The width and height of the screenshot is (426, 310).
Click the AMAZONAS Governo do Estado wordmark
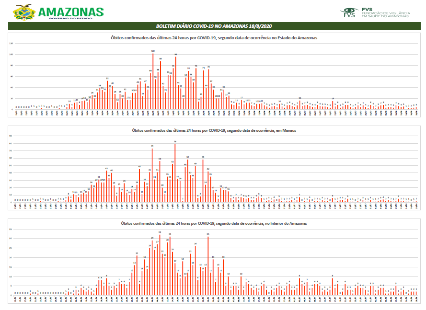pyautogui.click(x=70, y=12)
